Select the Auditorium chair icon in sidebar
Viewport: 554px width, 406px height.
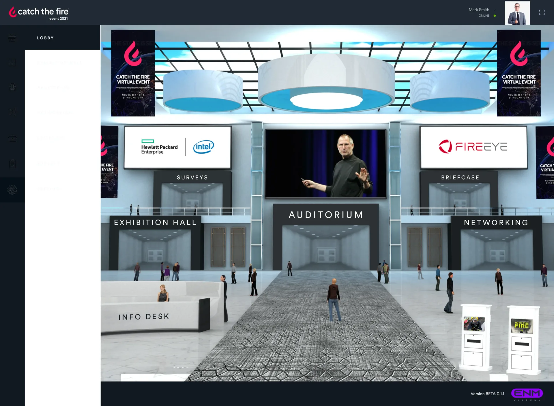12,87
